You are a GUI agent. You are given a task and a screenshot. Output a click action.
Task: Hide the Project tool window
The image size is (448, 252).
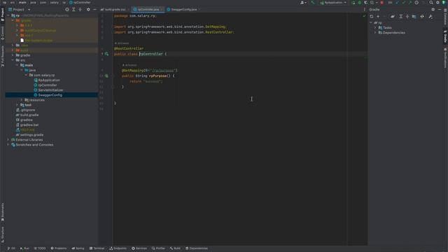pos(94,9)
